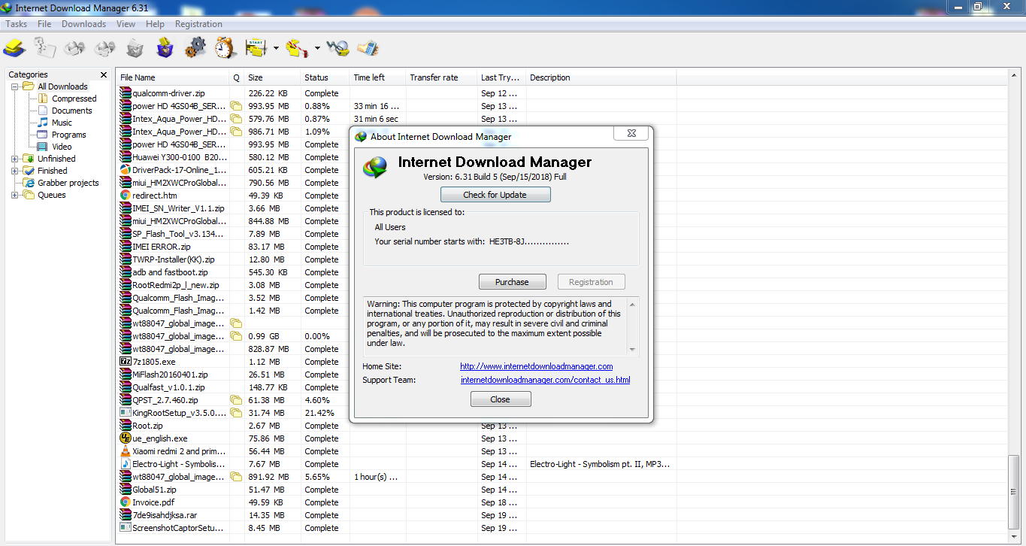Viewport: 1026px width, 546px height.
Task: Click the Delete download toolbar icon
Action: point(135,48)
